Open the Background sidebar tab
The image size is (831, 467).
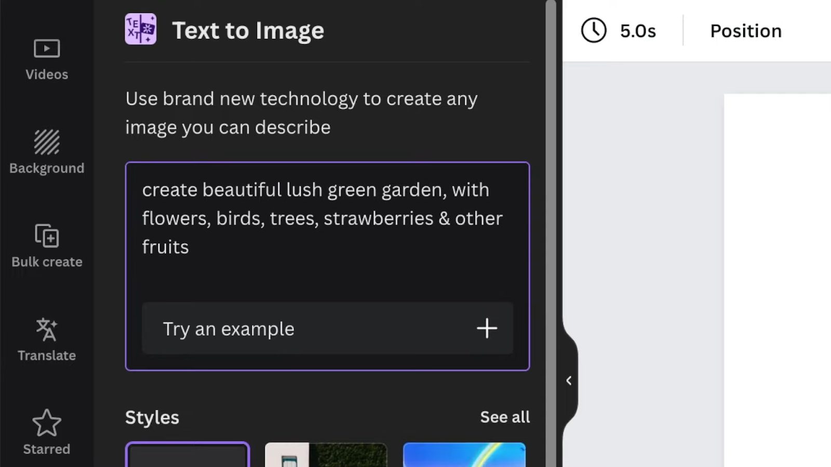point(47,152)
